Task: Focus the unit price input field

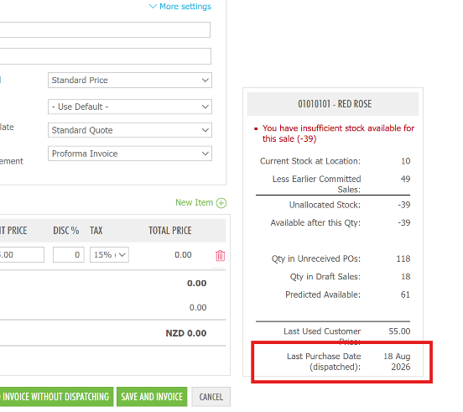Action: 22,254
